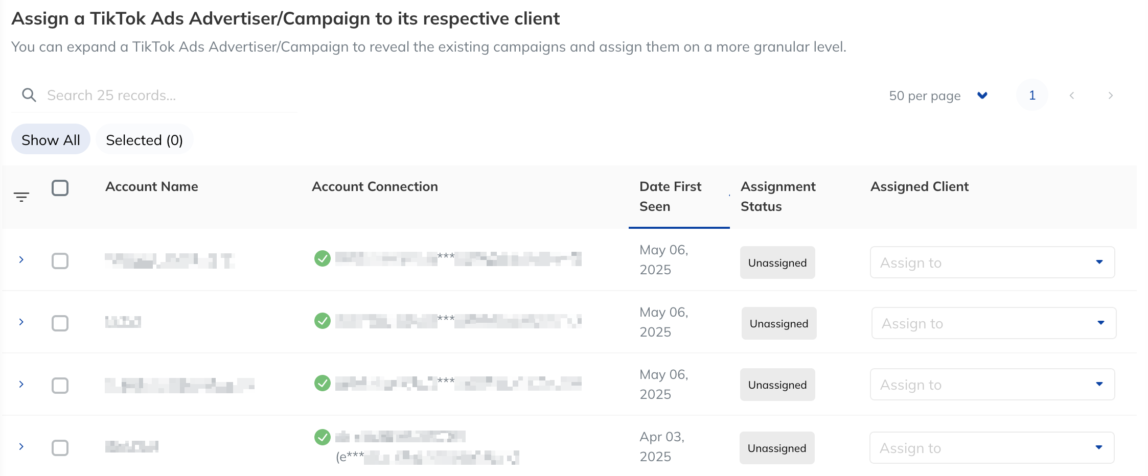Click green connection checkmark in third row
Screen dimensions: 1148x476
pos(323,383)
